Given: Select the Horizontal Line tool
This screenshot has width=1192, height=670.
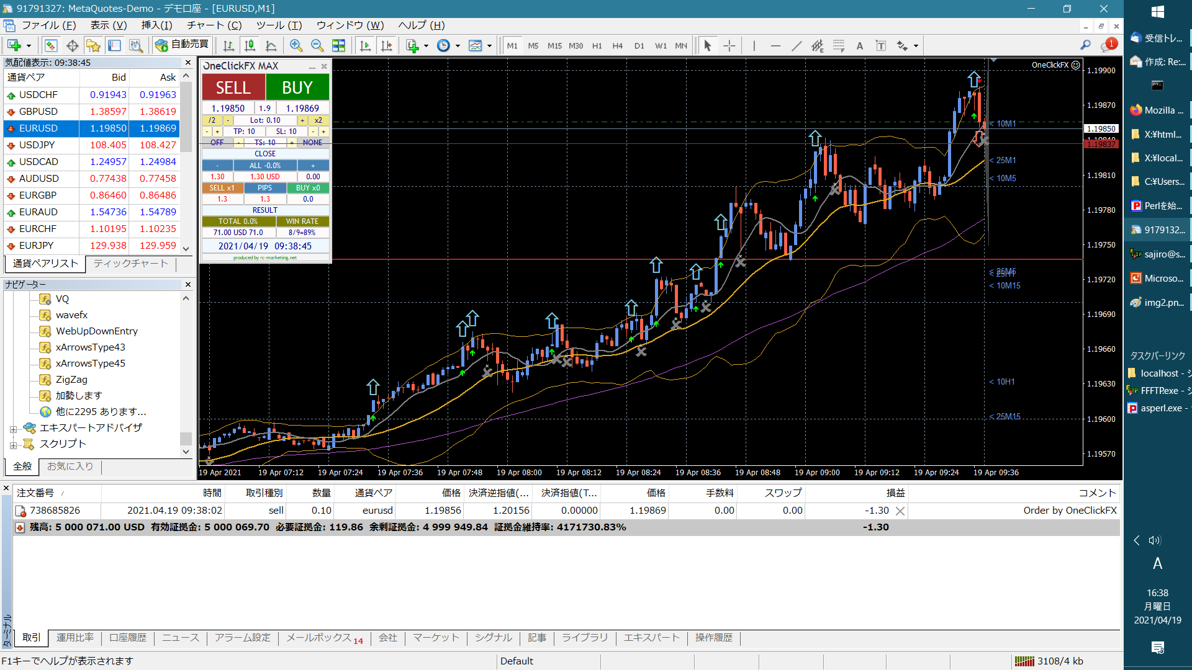Looking at the screenshot, I should coord(775,45).
